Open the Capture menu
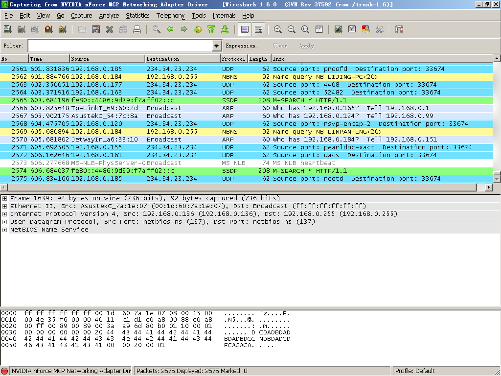 click(x=82, y=15)
